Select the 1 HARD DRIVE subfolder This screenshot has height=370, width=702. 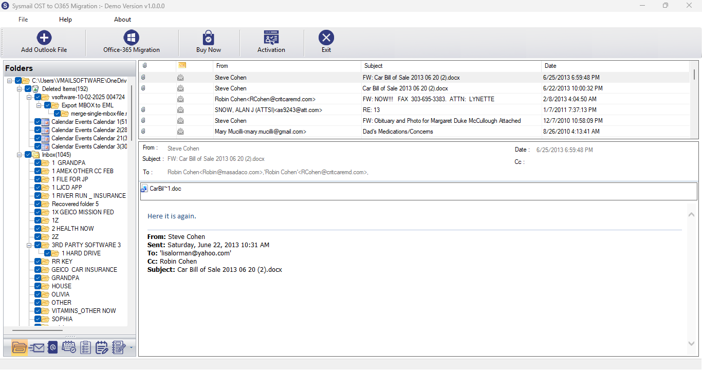[81, 253]
